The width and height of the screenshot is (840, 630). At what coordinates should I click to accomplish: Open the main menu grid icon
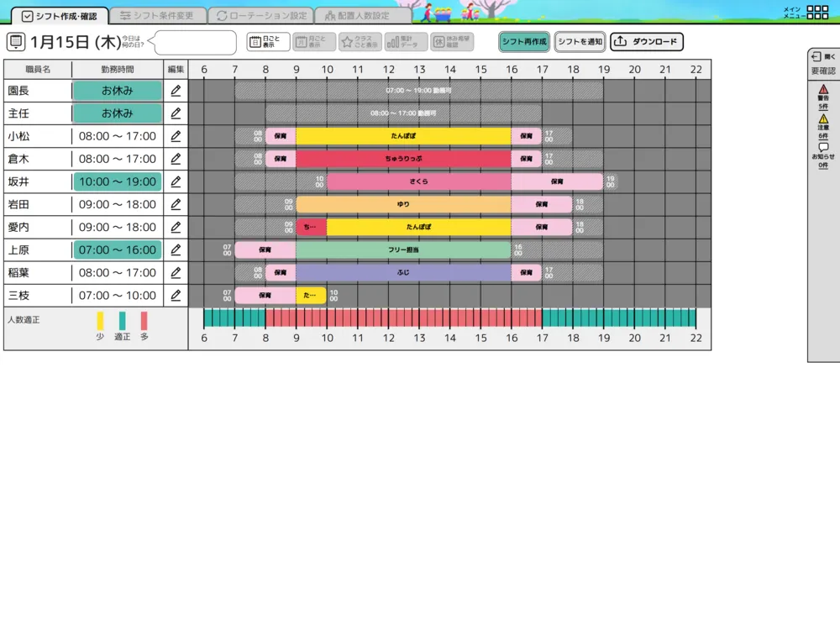point(817,13)
